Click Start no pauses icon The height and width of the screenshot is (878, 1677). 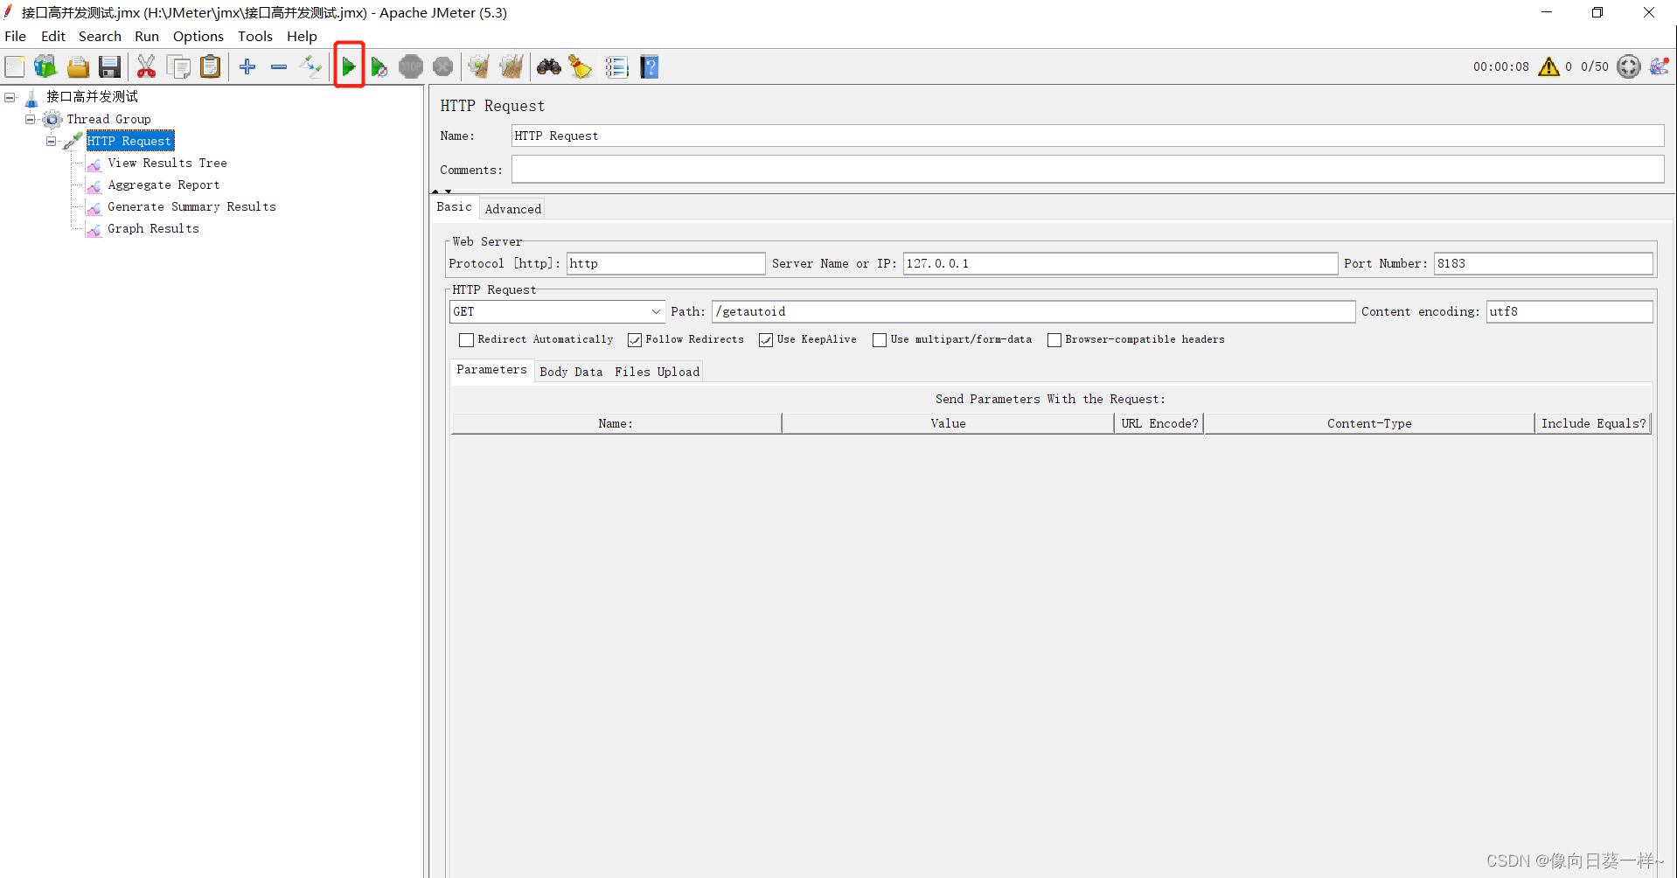coord(379,66)
